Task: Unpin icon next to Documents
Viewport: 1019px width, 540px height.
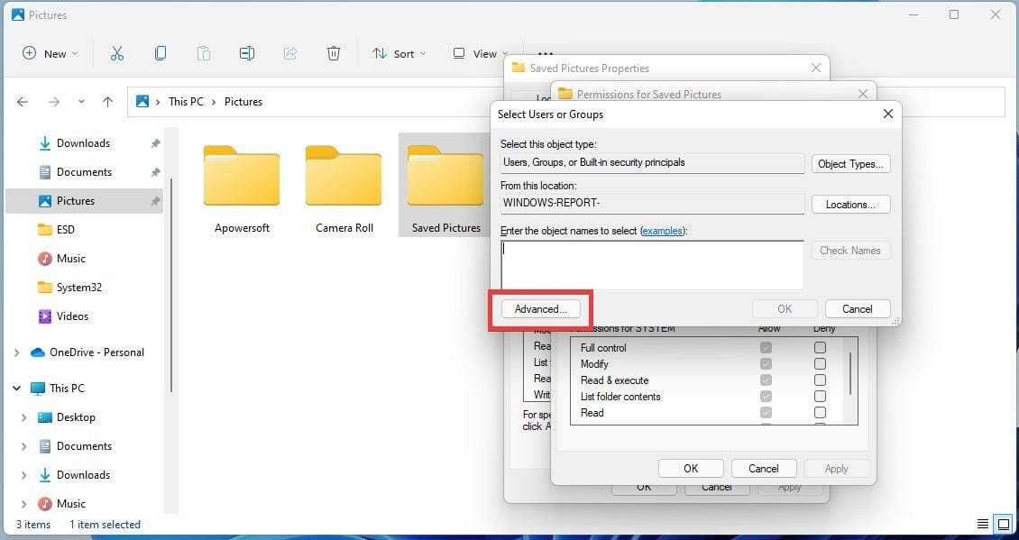Action: click(155, 172)
